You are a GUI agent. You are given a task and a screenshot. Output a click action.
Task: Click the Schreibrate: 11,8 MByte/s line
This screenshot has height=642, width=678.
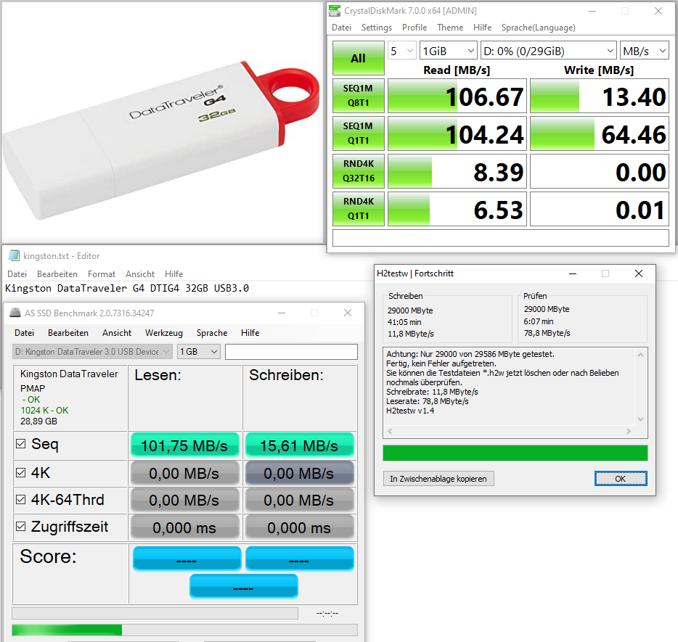click(432, 392)
